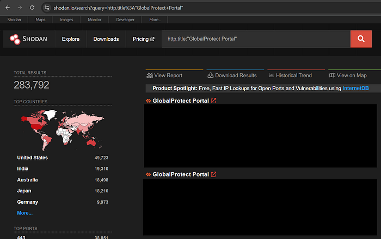The width and height of the screenshot is (381, 239).
Task: Open the Images top tab
Action: click(x=66, y=20)
